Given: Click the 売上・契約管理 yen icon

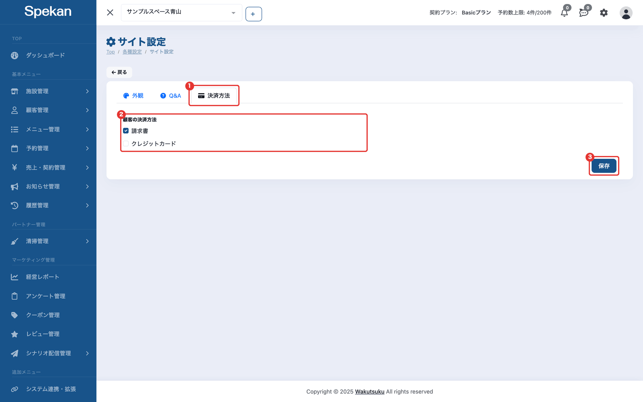Looking at the screenshot, I should (x=14, y=167).
